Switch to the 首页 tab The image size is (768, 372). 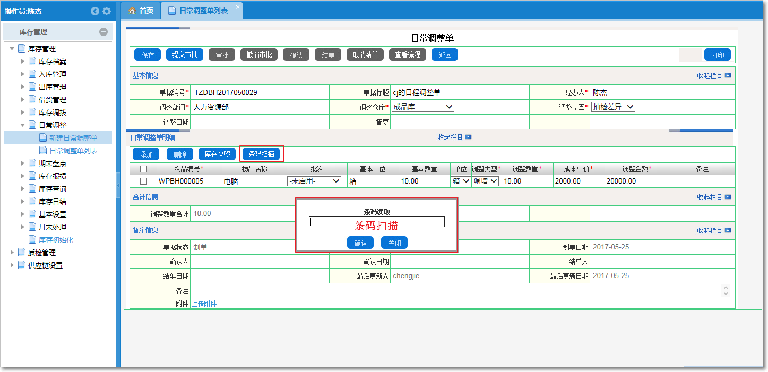click(142, 11)
